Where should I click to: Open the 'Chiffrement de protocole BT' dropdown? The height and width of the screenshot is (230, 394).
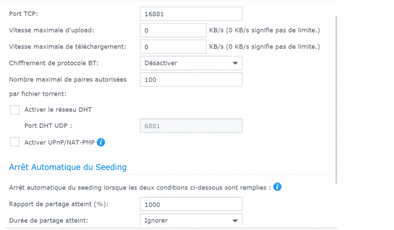coord(191,63)
